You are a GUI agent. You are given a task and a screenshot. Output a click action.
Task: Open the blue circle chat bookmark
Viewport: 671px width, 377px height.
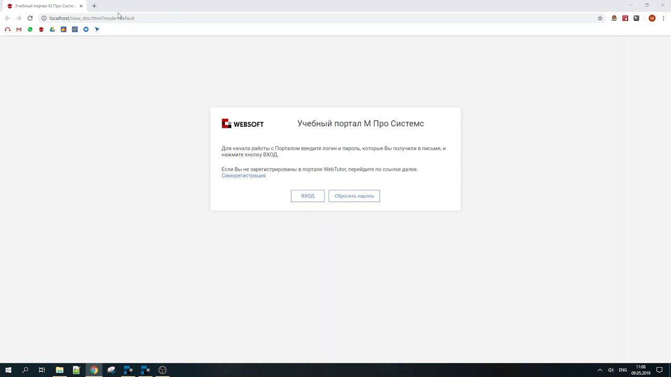(x=86, y=29)
